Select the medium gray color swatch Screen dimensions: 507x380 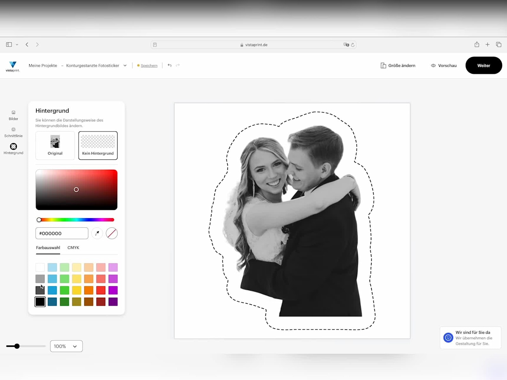[x=40, y=279]
